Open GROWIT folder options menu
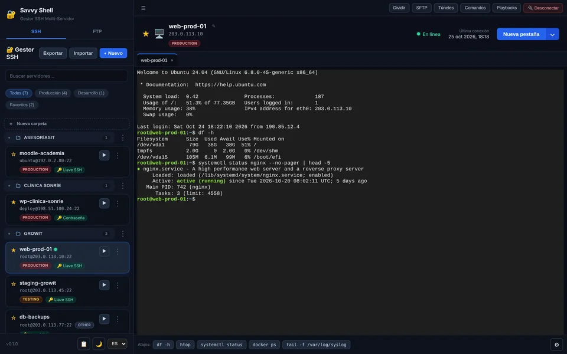The height and width of the screenshot is (354, 567). pos(123,234)
